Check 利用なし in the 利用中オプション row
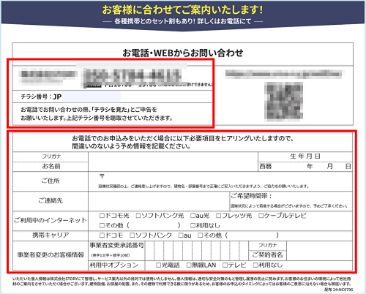 click(255, 265)
